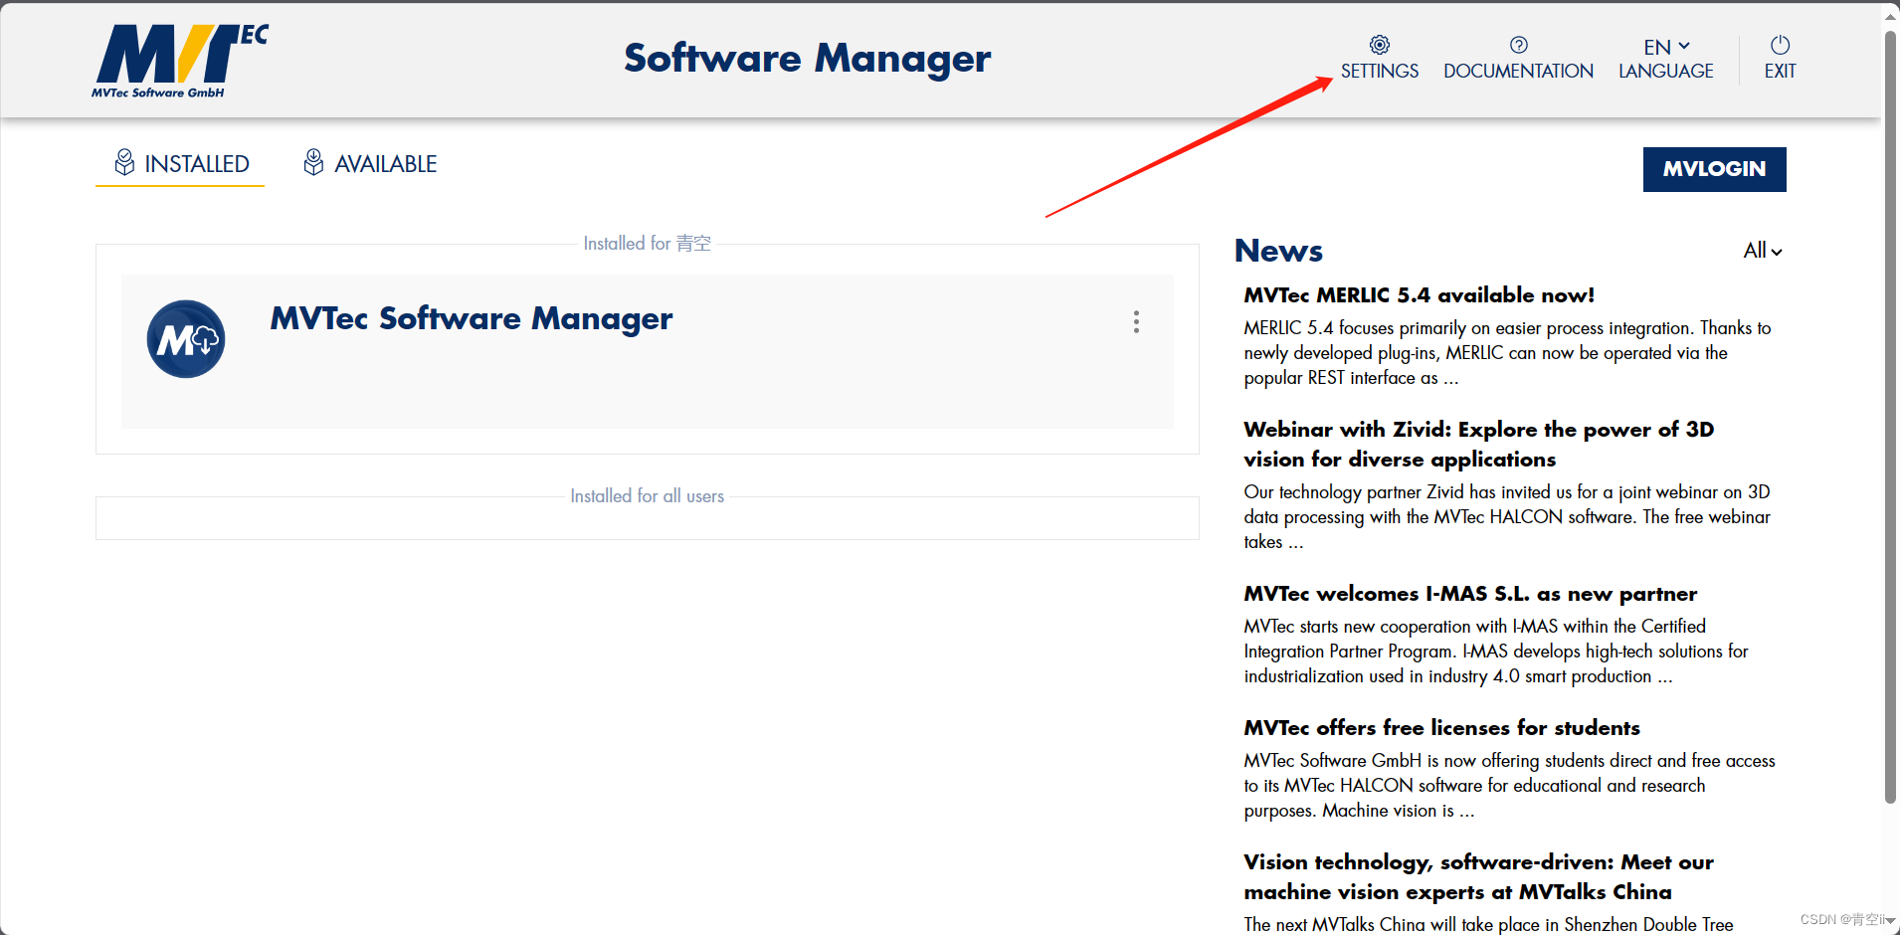The height and width of the screenshot is (935, 1900).
Task: Click the 'News' heading
Action: pyautogui.click(x=1278, y=251)
